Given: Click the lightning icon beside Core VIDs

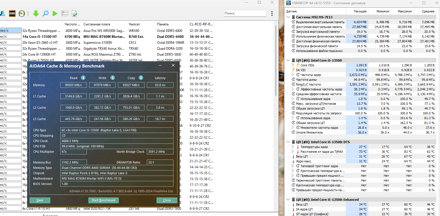Looking at the screenshot, I should point(298,65).
